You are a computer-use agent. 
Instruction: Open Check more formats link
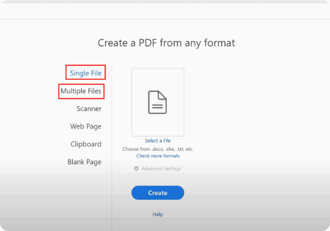tap(158, 156)
